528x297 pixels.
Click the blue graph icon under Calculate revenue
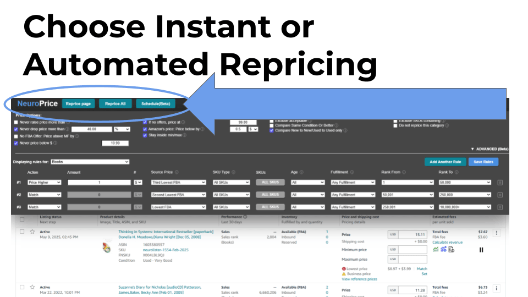[443, 250]
